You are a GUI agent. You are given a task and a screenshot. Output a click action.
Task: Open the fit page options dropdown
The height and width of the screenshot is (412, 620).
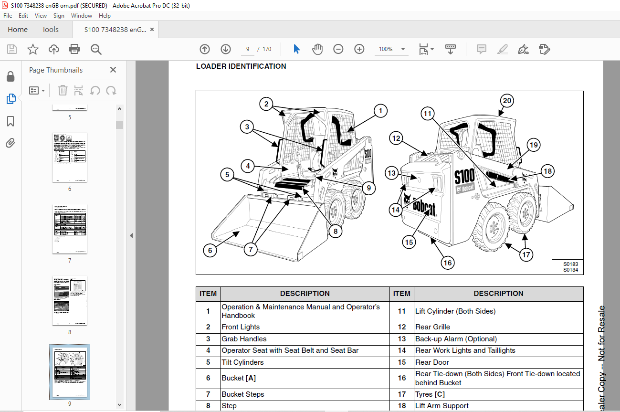pyautogui.click(x=426, y=49)
